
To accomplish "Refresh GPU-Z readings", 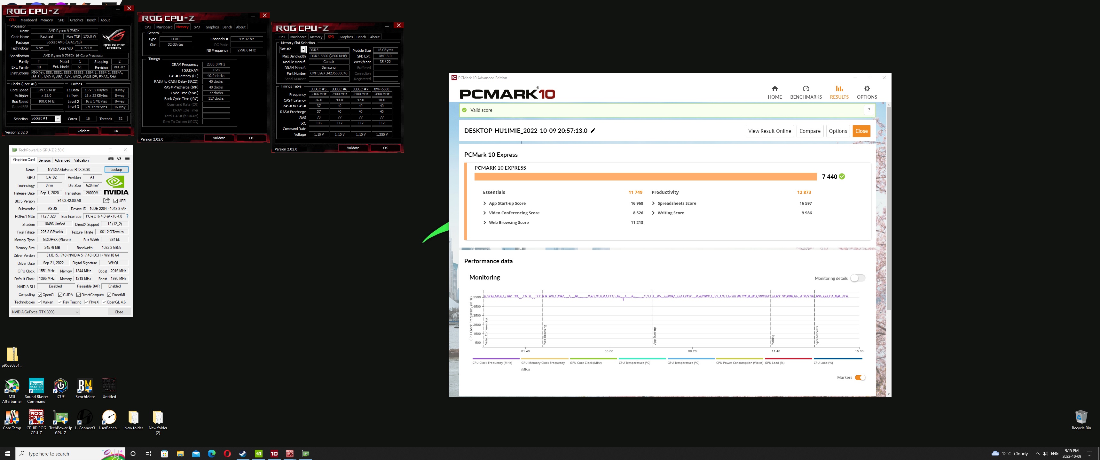I will (x=119, y=158).
